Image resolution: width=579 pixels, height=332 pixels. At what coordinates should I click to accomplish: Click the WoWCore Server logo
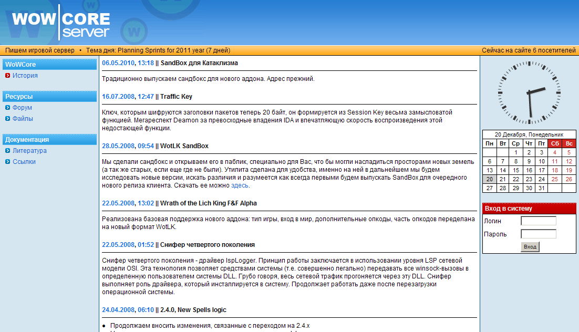tap(60, 24)
